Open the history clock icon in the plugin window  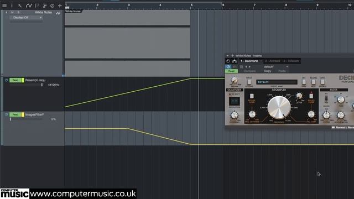228,61
